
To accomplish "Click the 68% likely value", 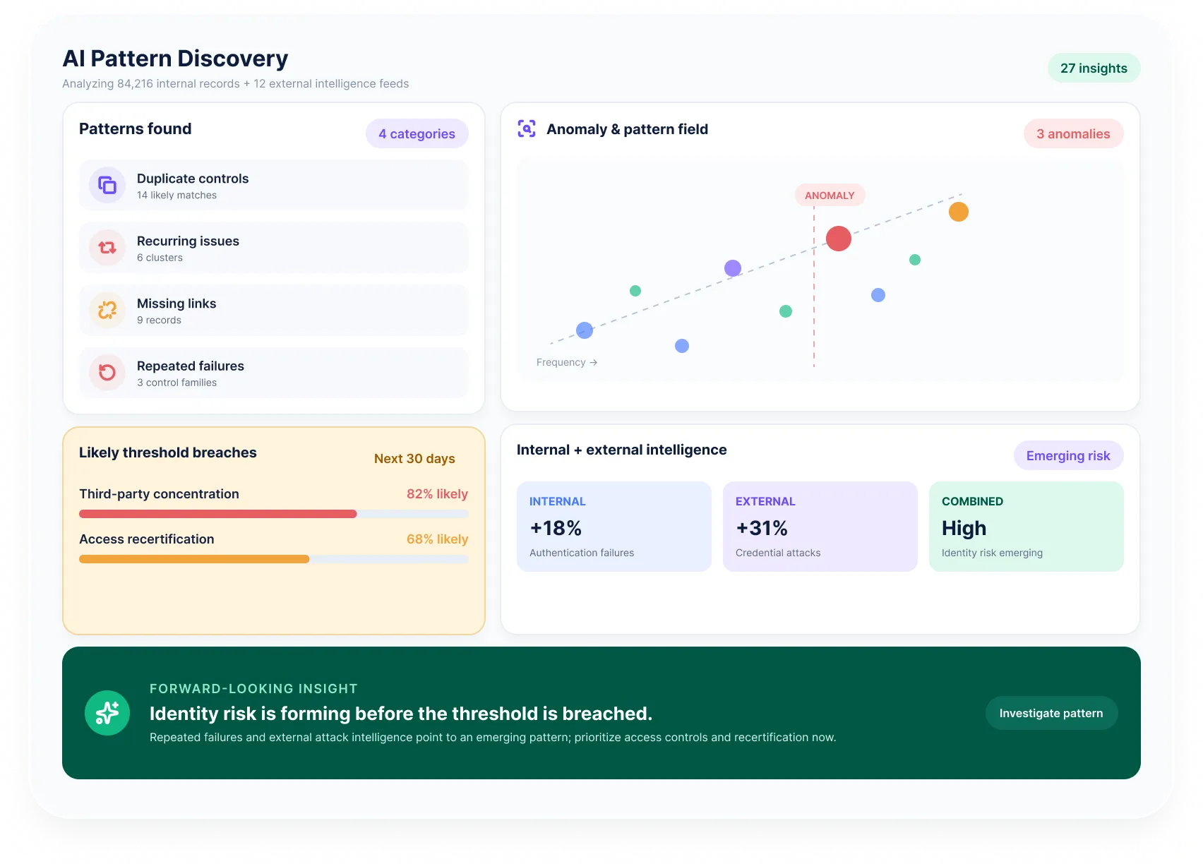I will point(437,539).
